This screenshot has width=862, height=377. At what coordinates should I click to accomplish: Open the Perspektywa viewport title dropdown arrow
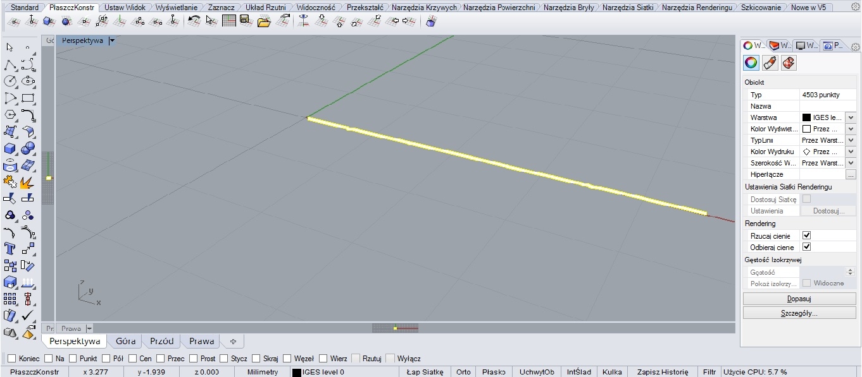pos(112,40)
